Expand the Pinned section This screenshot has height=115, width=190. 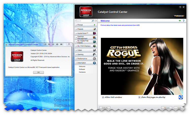click(86, 25)
